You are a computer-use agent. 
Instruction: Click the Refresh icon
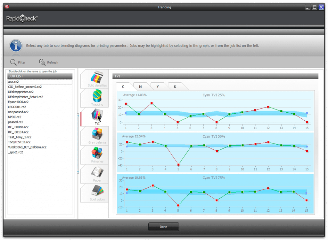coord(42,62)
